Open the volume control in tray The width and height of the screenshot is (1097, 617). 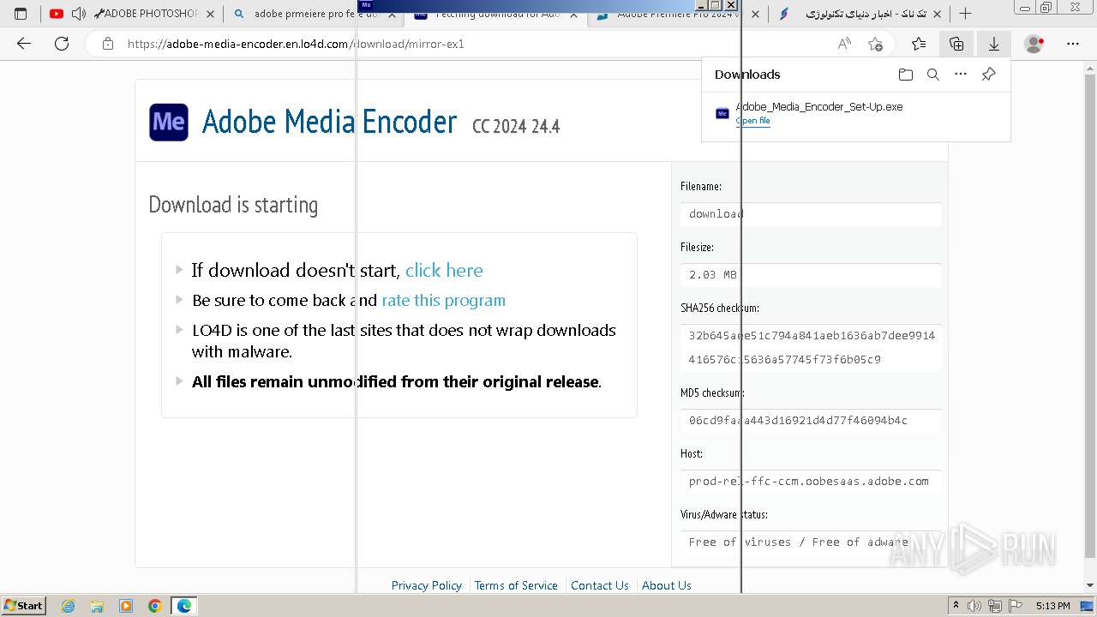tap(975, 606)
